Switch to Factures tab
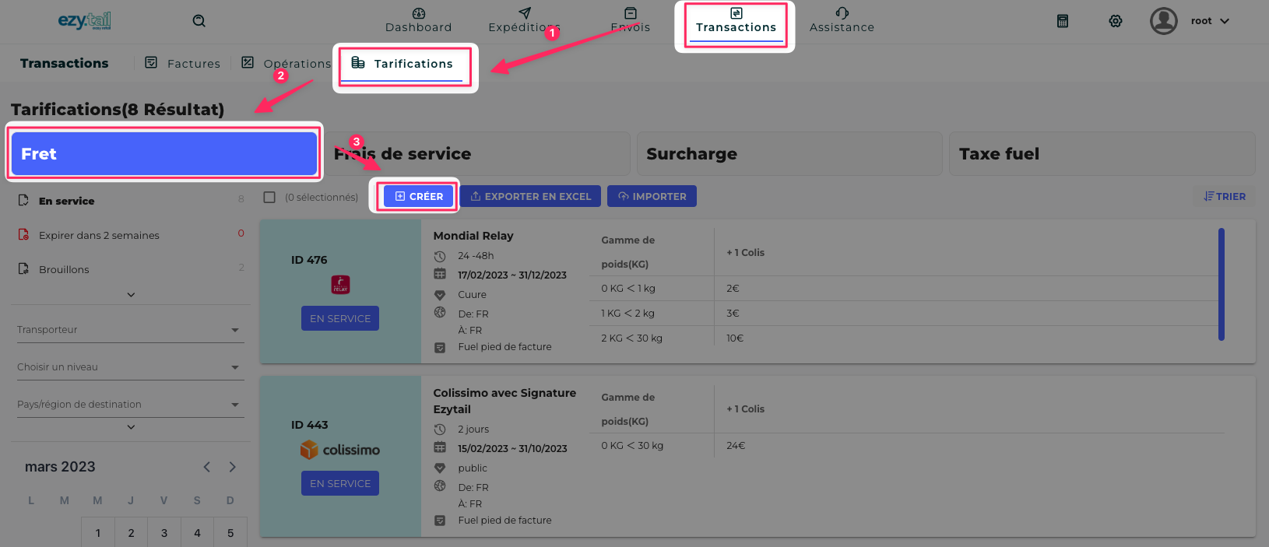The height and width of the screenshot is (547, 1269). (x=183, y=63)
